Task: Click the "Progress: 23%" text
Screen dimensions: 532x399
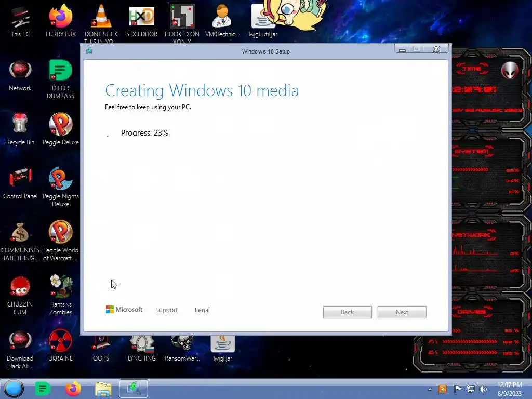Action: [144, 132]
